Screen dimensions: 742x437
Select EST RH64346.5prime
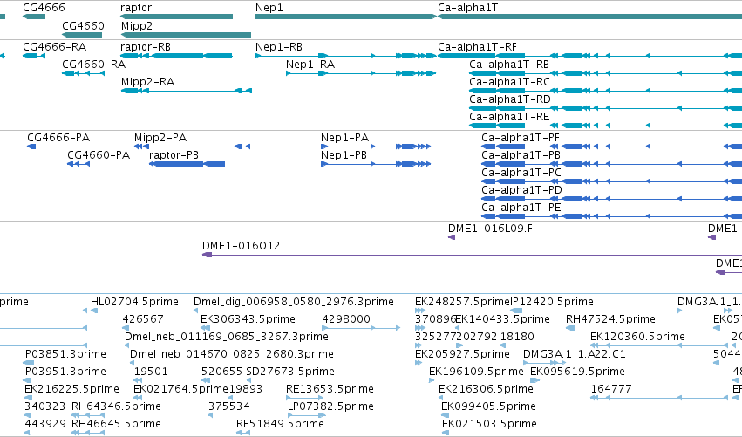click(x=87, y=416)
